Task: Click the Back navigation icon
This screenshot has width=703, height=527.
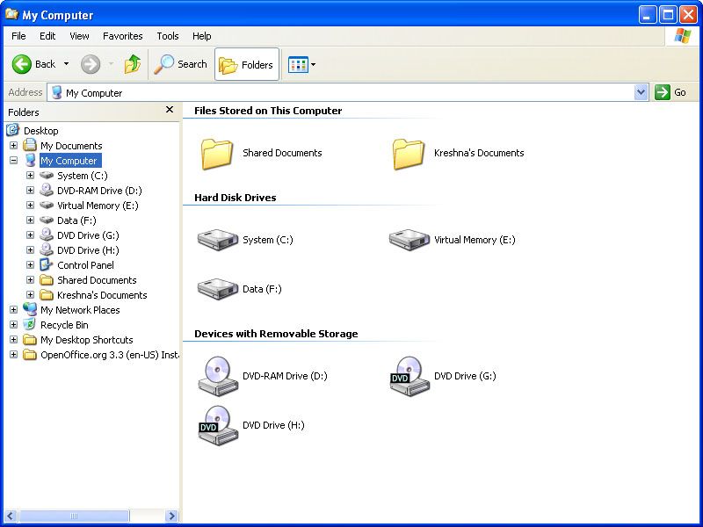Action: (22, 63)
